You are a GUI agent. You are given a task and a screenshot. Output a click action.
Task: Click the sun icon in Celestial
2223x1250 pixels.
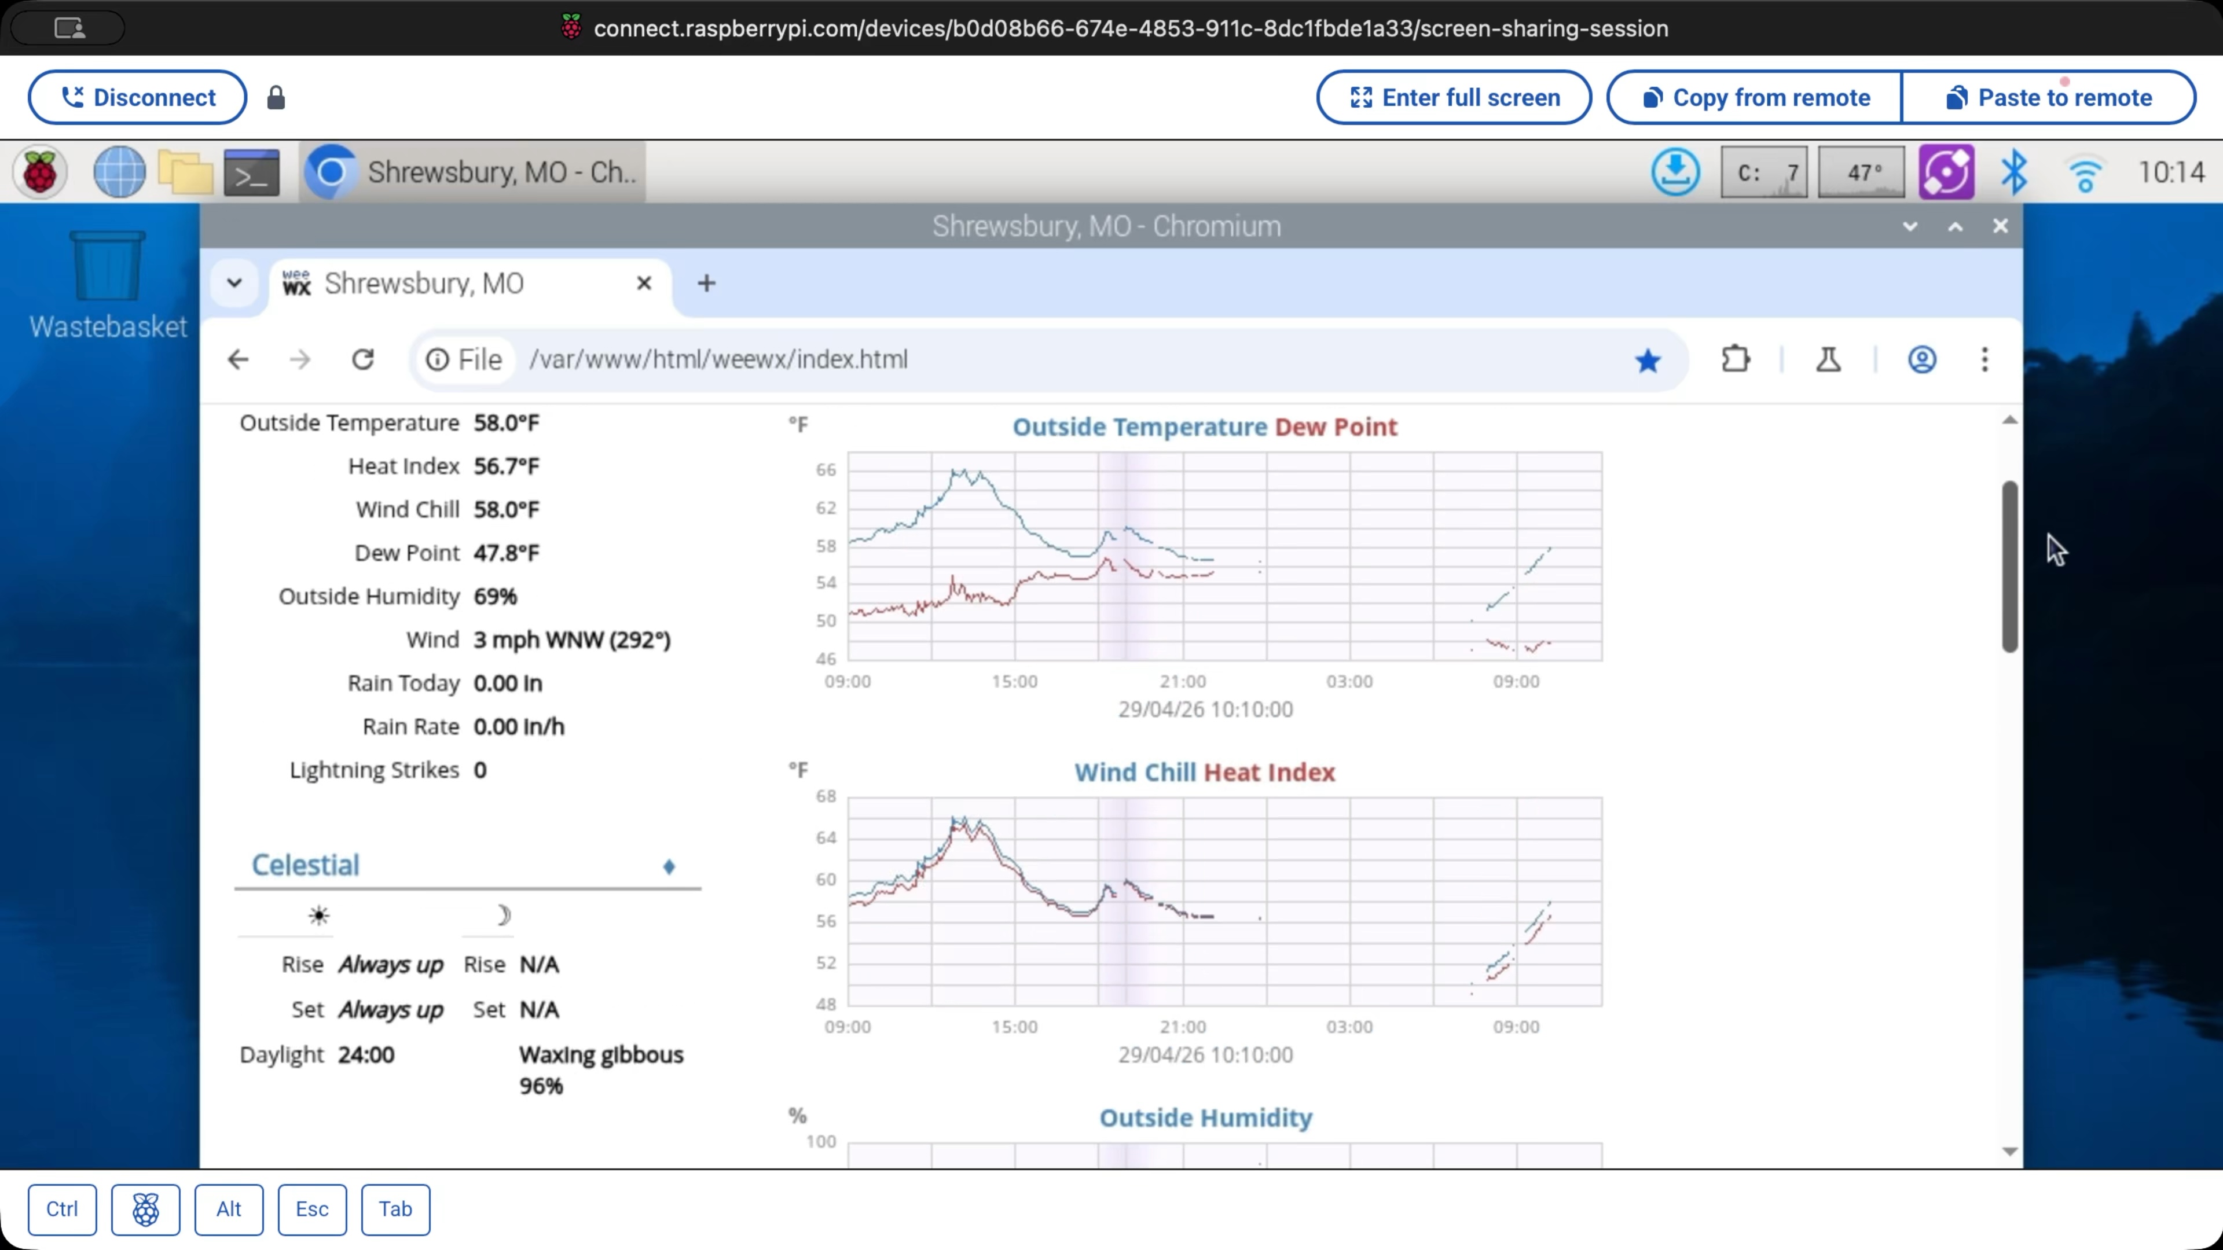coord(320,916)
